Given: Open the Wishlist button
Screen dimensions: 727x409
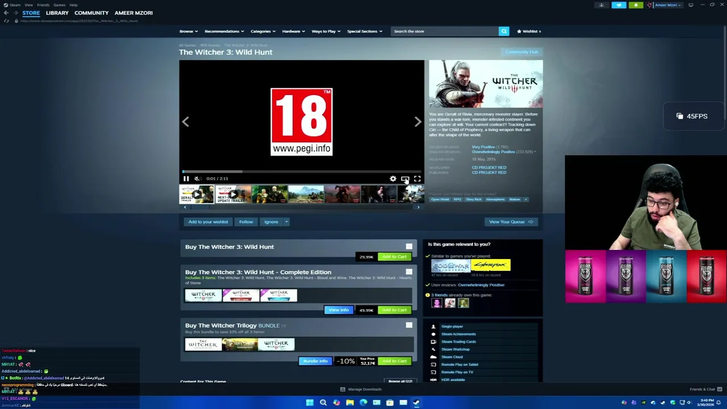Looking at the screenshot, I should pyautogui.click(x=528, y=31).
